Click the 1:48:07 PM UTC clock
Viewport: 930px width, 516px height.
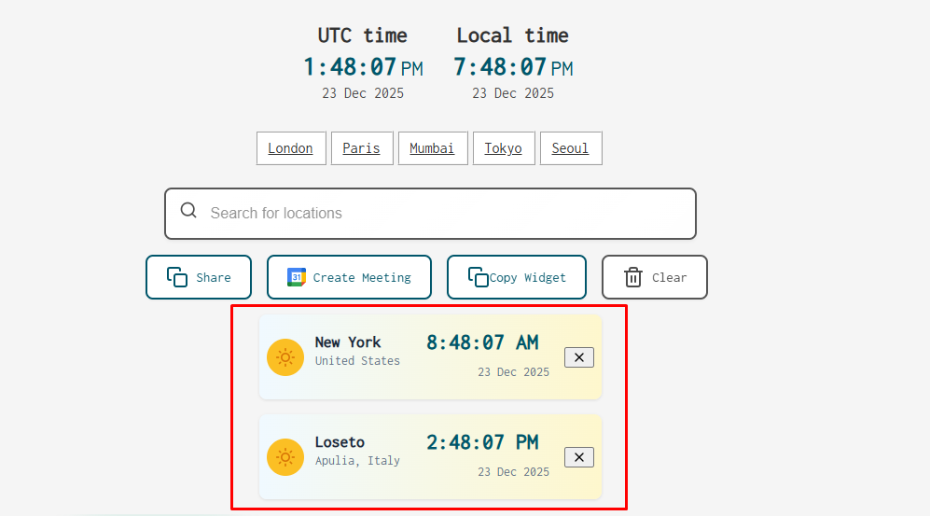click(x=363, y=67)
